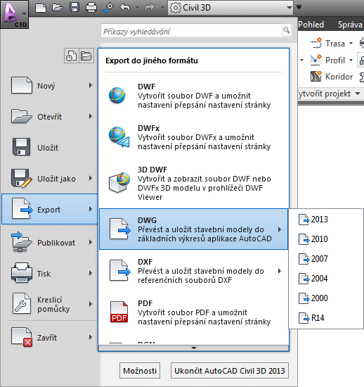Open the quick access toolbar customize arrow
The width and height of the screenshot is (364, 387).
[x=299, y=7]
